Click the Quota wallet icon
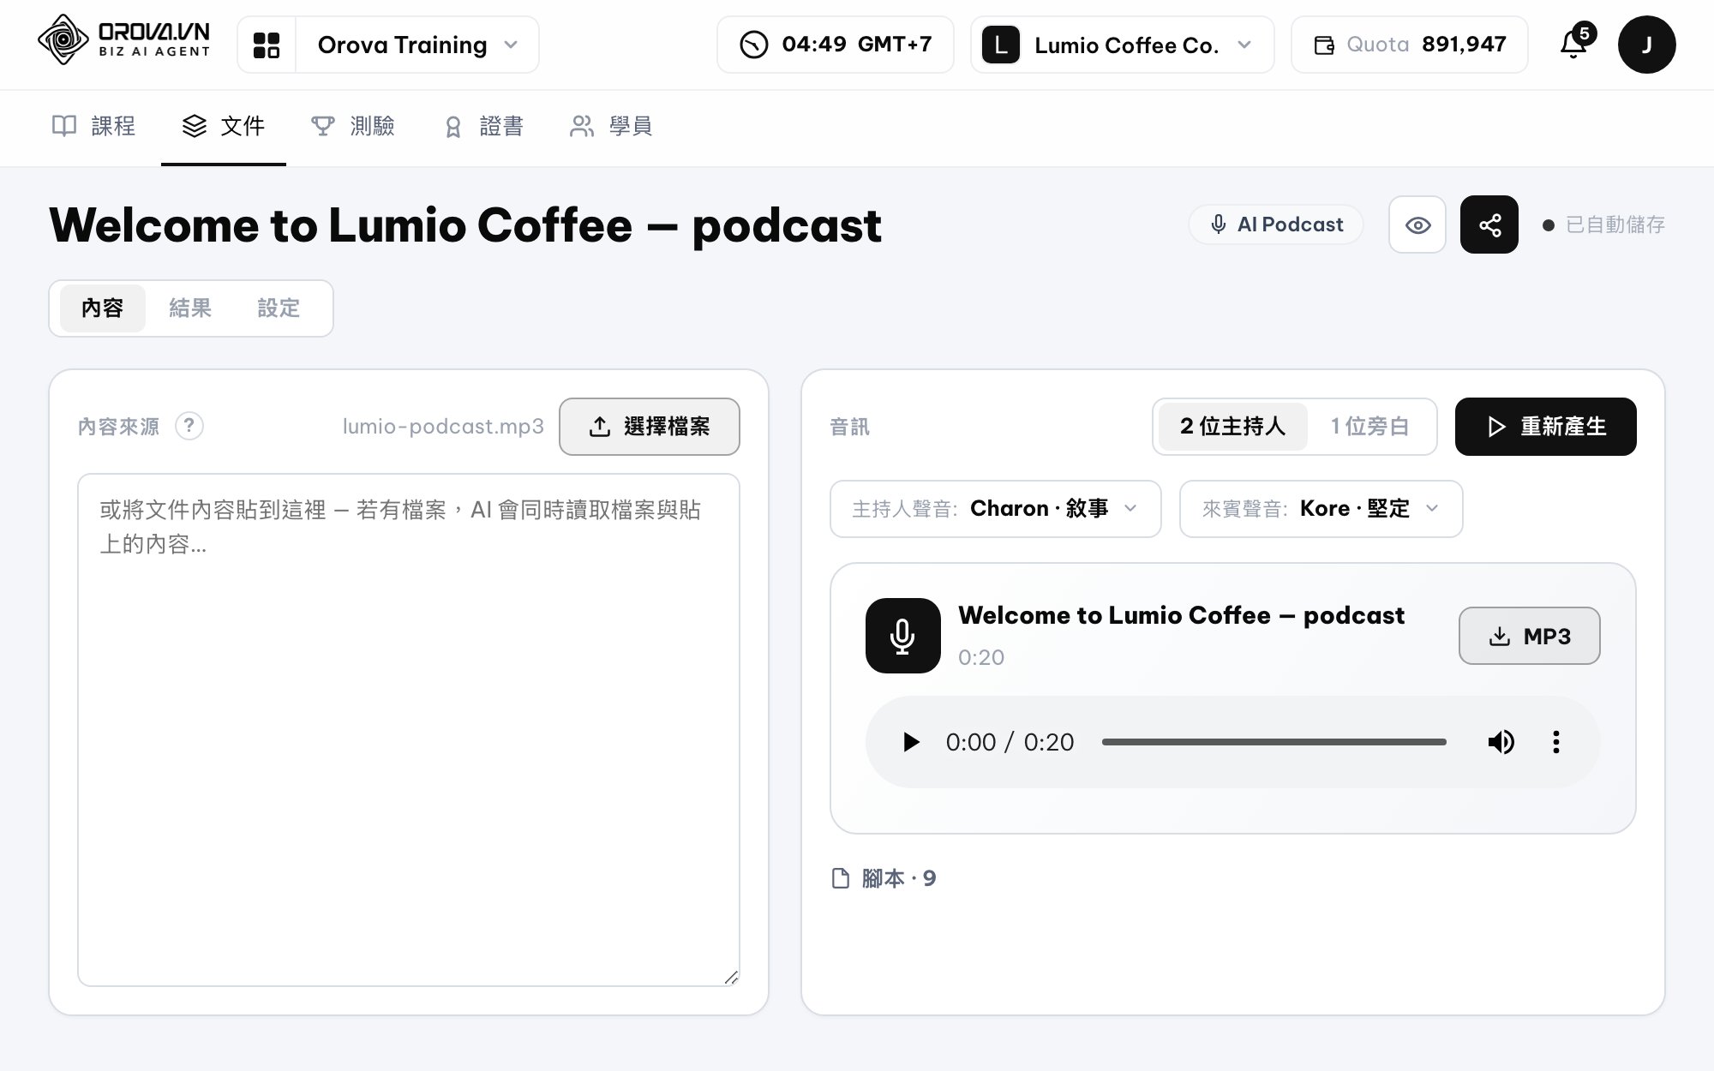This screenshot has width=1714, height=1071. pyautogui.click(x=1324, y=45)
